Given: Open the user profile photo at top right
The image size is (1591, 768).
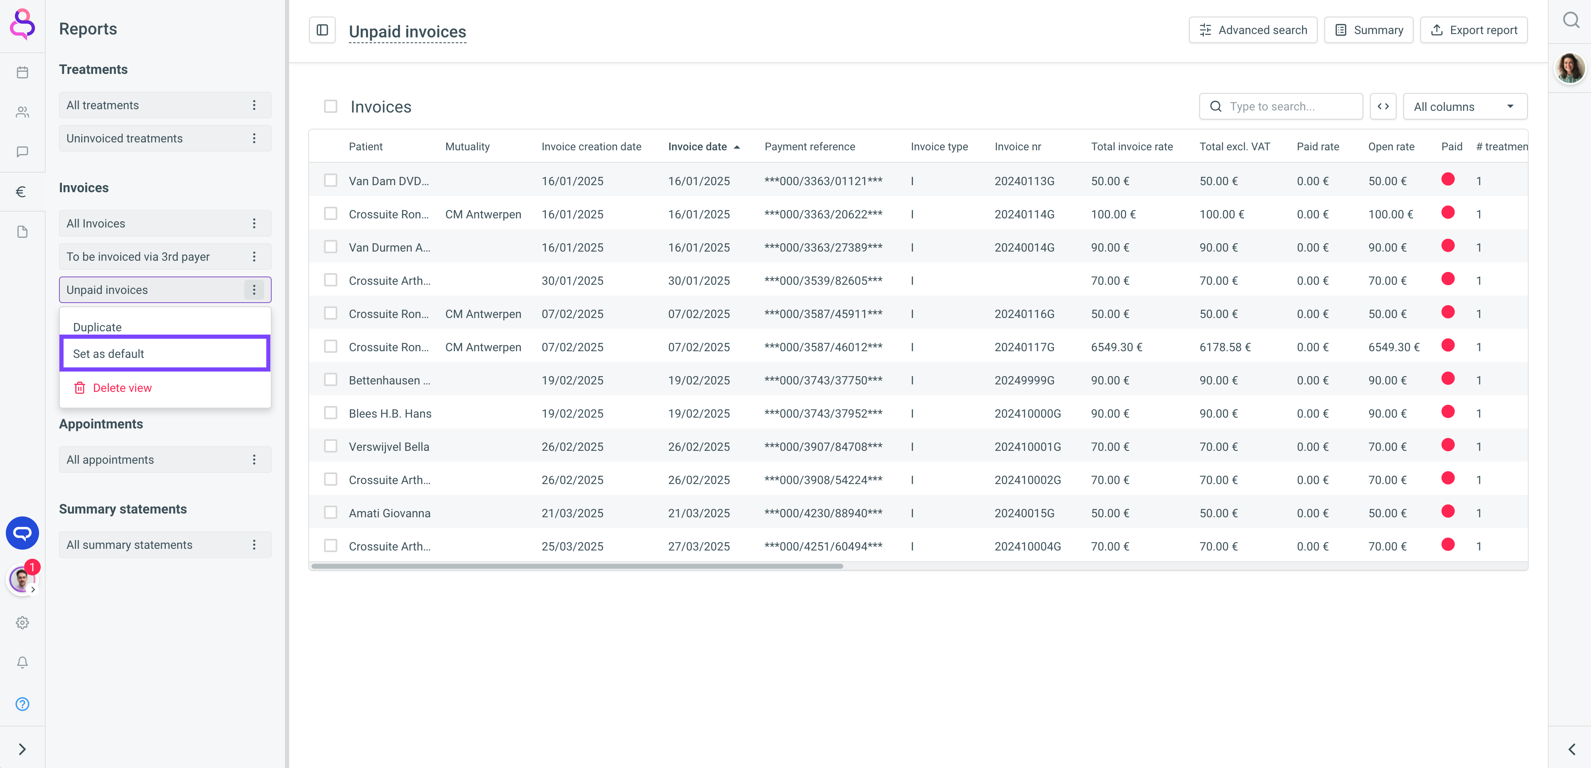Looking at the screenshot, I should (1569, 68).
